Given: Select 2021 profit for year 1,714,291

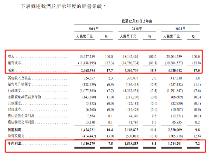Looking at the screenshot, I should [x=175, y=144].
